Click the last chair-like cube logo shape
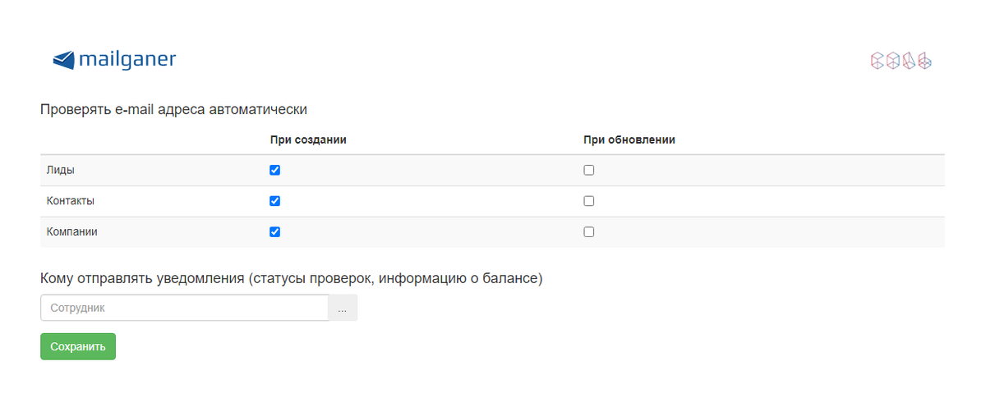The image size is (986, 398). click(924, 61)
